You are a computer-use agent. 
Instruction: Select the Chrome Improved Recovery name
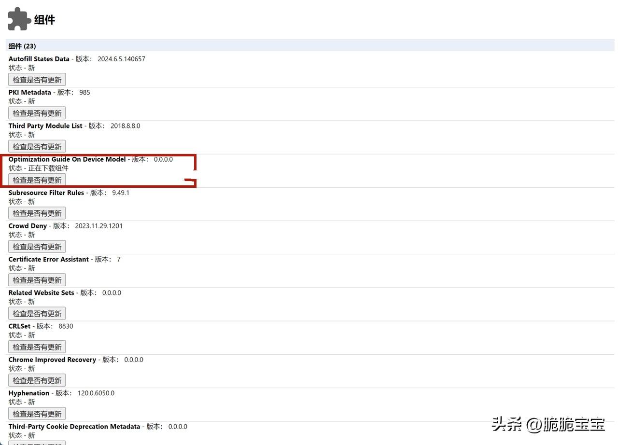(52, 360)
